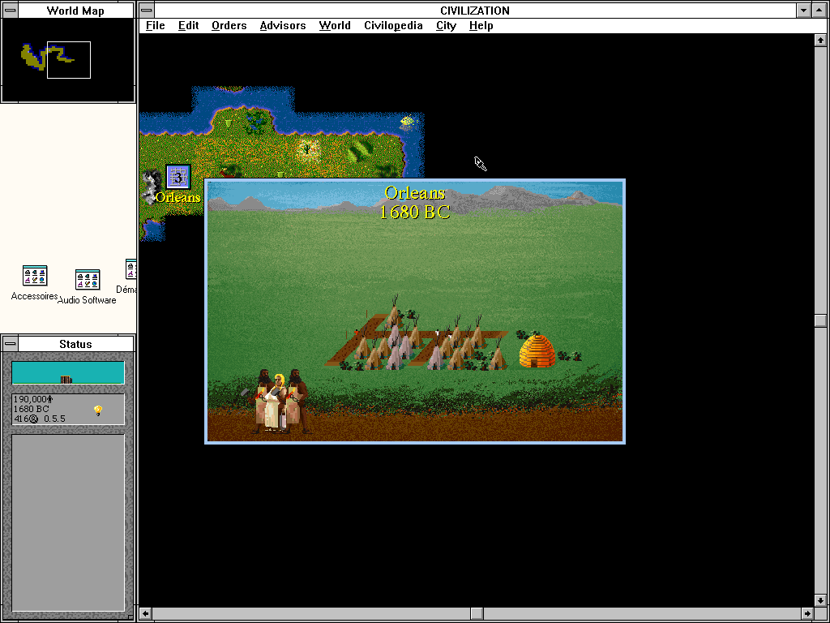Image resolution: width=830 pixels, height=623 pixels.
Task: Click the lightbulb research indicator in Status
Action: [98, 410]
